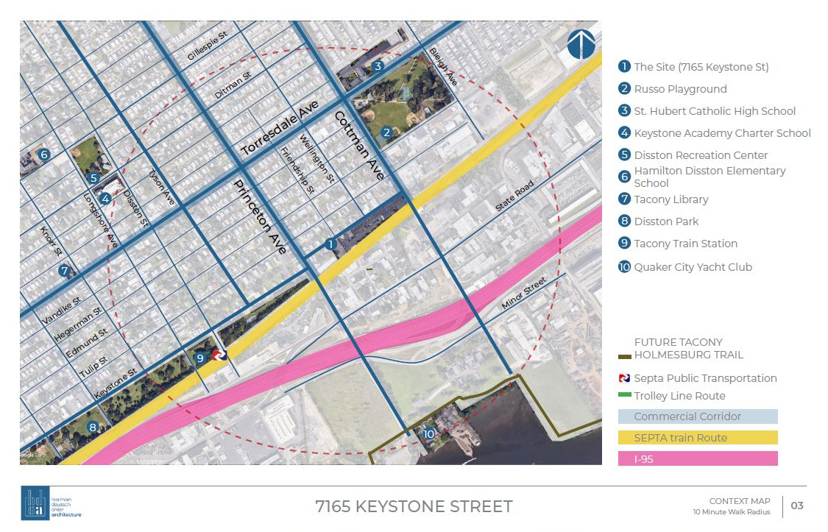Click legend number 10 beside Quaker City Yacht Club
The width and height of the screenshot is (828, 532).
[x=624, y=267]
